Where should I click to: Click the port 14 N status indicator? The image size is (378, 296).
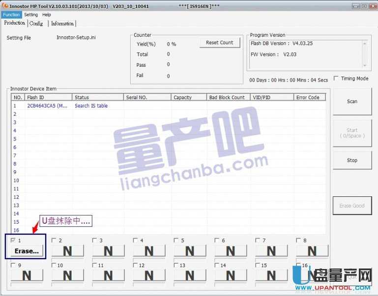pyautogui.click(x=231, y=276)
